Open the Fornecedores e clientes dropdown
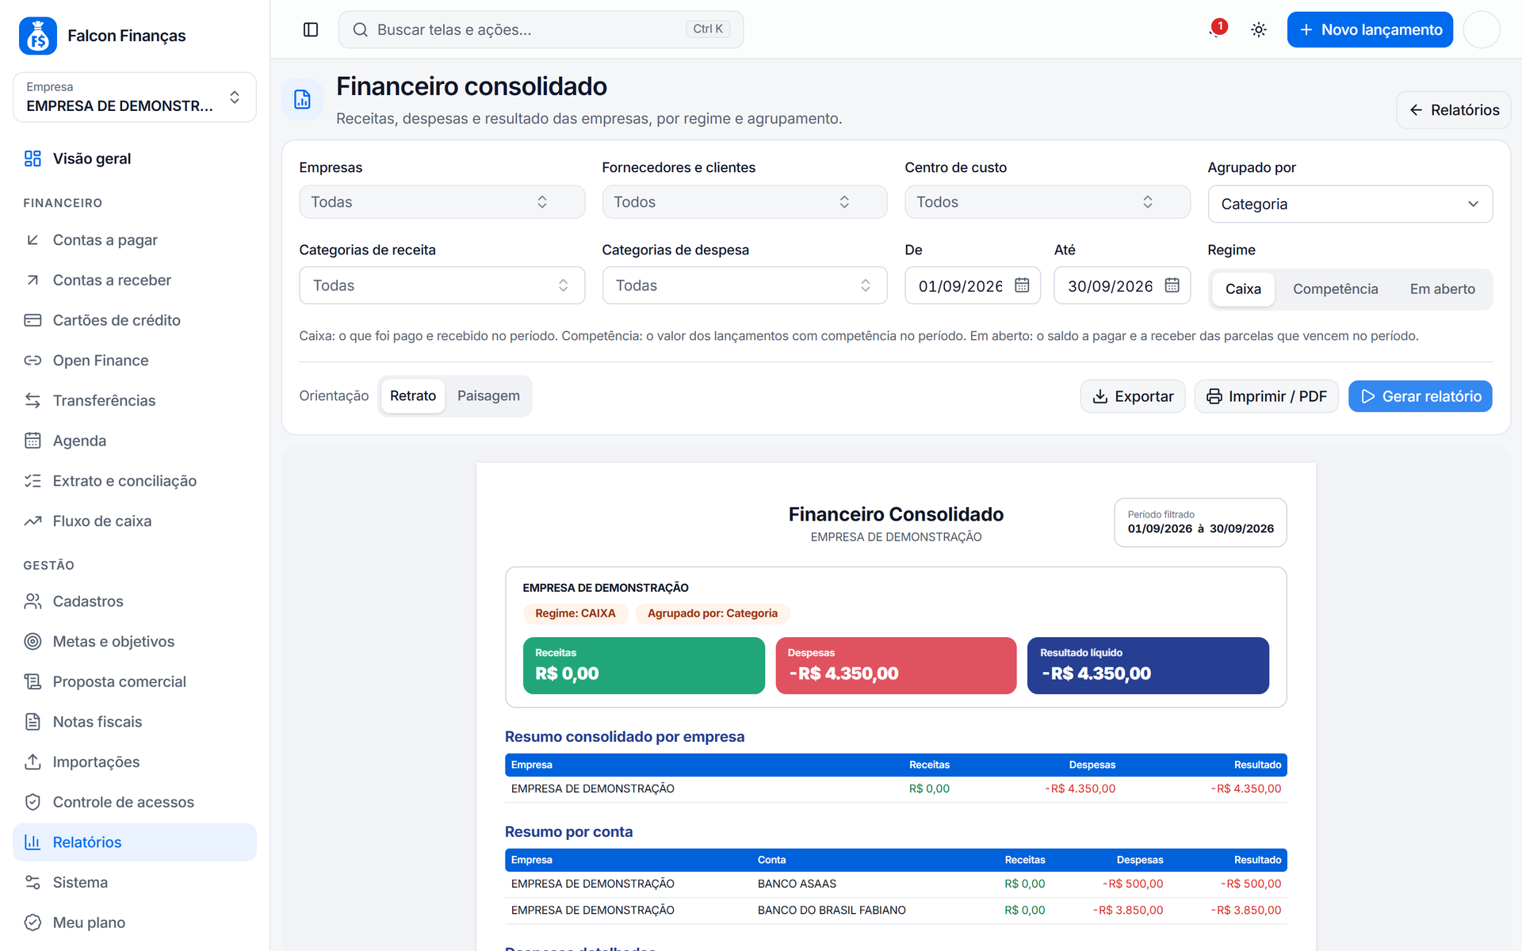 744,202
